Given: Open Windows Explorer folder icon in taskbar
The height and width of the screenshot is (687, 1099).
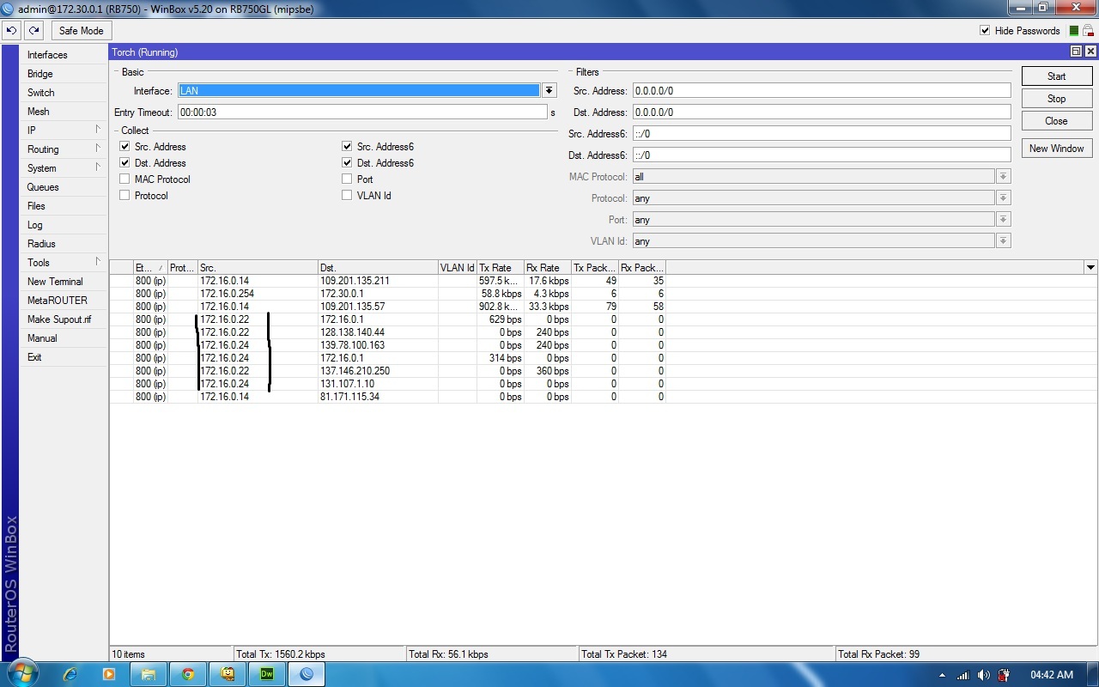Looking at the screenshot, I should (x=148, y=674).
